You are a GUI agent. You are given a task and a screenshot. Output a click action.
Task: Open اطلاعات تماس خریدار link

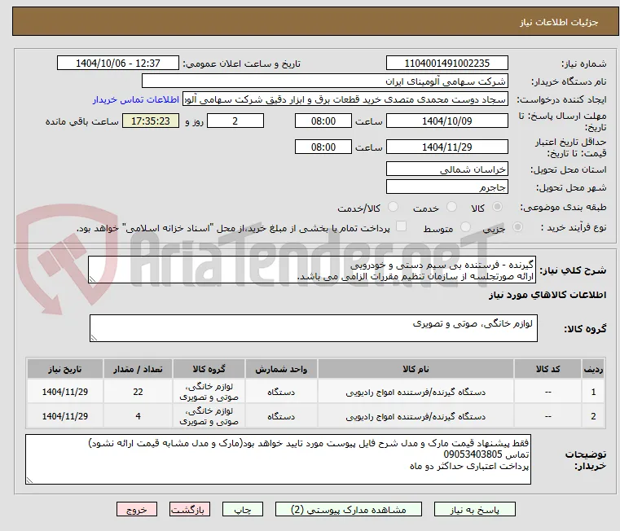tap(136, 99)
